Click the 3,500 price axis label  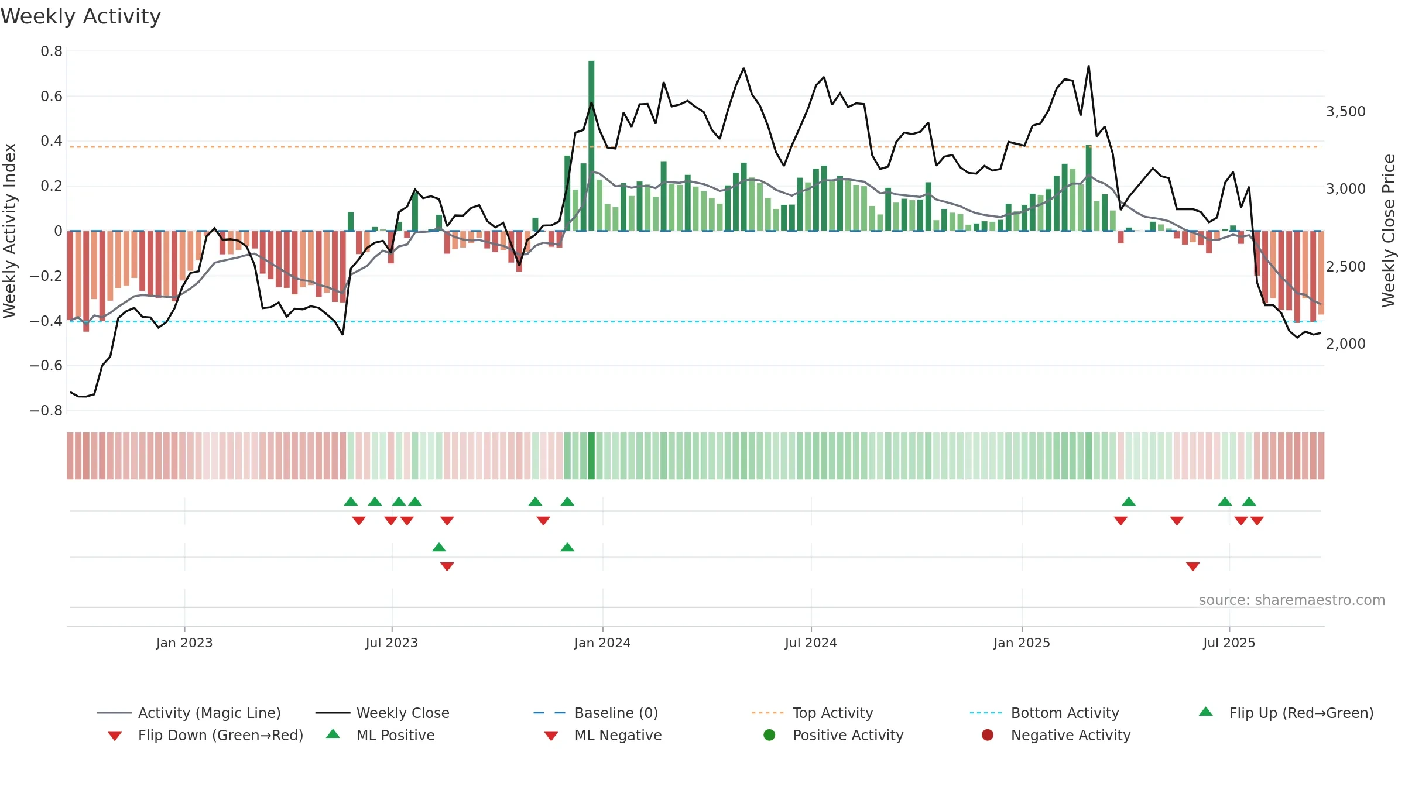coord(1345,111)
